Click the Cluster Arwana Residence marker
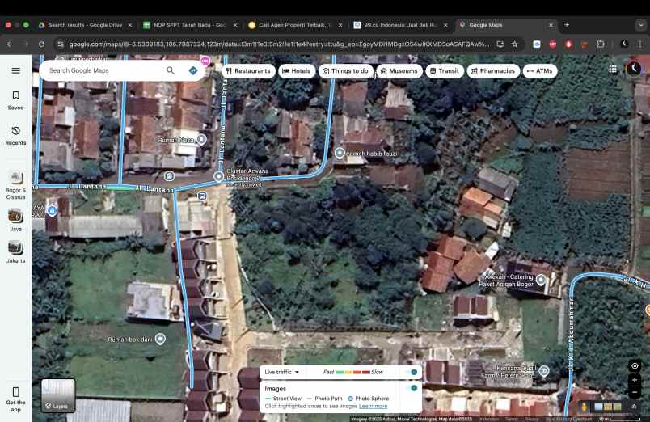The height and width of the screenshot is (422, 650). [219, 176]
